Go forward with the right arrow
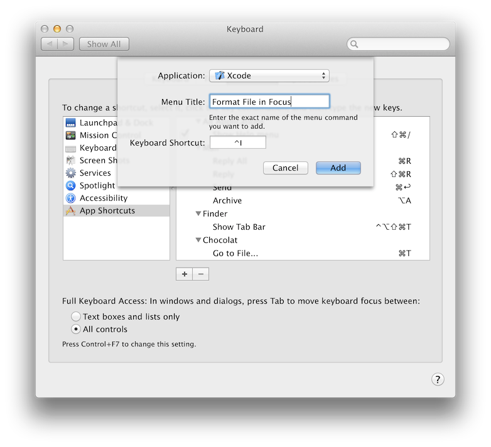491x447 pixels. 65,44
